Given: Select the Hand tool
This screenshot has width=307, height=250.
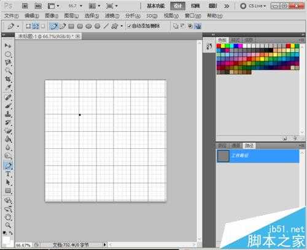Looking at the screenshot, I should 8,217.
